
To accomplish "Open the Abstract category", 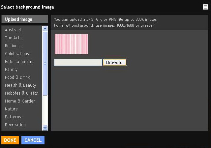I will click(x=13, y=30).
